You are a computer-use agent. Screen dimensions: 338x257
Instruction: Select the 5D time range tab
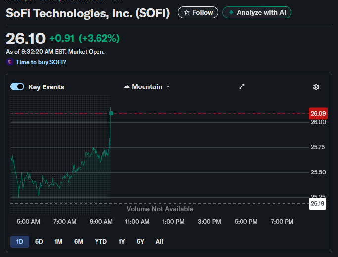(39, 242)
